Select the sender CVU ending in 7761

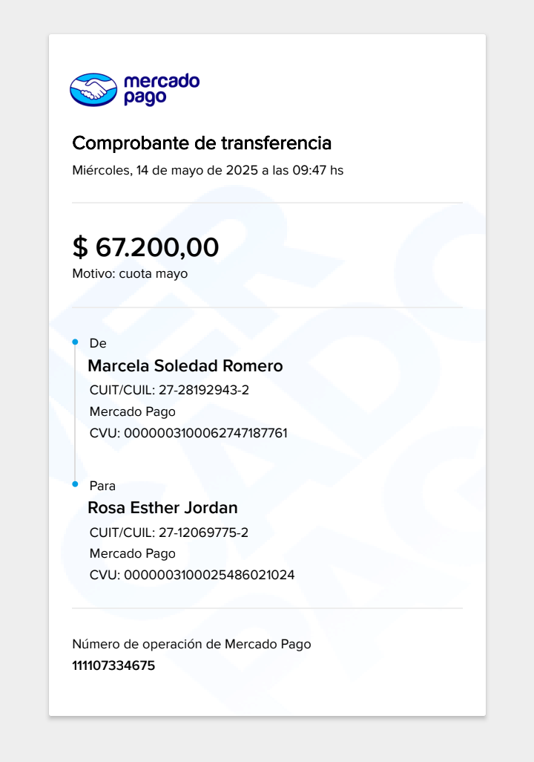188,433
